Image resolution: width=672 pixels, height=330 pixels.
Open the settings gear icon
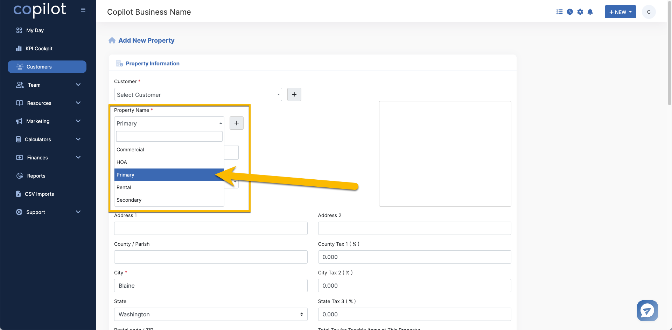click(580, 12)
